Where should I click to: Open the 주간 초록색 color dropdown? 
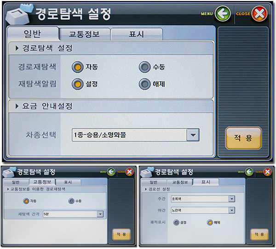232,199
